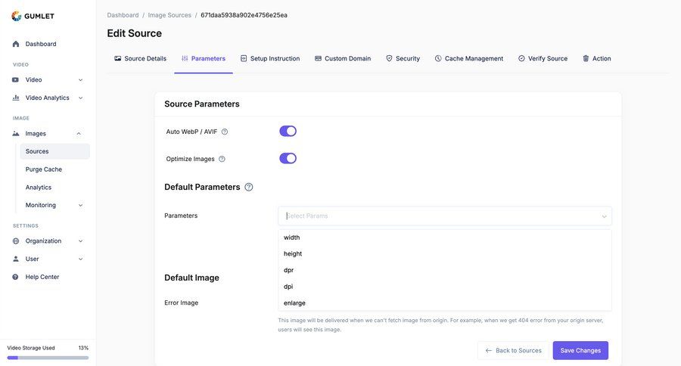Click the Images picture icon in sidebar
The image size is (681, 366).
[16, 134]
